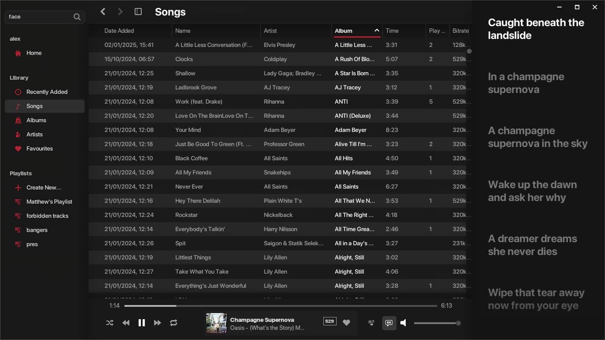Click the search magnifier icon
The image size is (605, 340).
[77, 17]
